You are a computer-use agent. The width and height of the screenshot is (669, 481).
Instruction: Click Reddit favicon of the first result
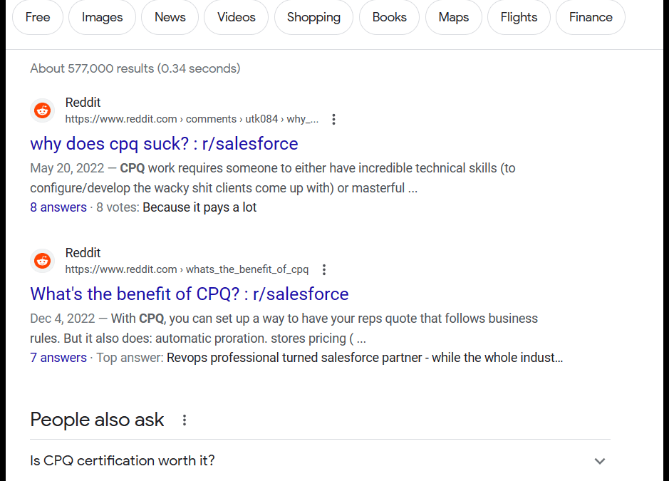pos(43,110)
